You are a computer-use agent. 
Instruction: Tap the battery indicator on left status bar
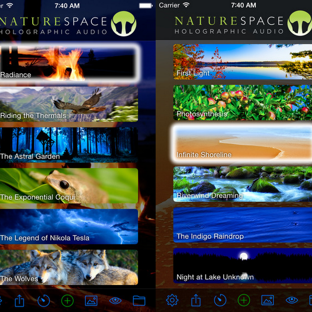pyautogui.click(x=146, y=6)
